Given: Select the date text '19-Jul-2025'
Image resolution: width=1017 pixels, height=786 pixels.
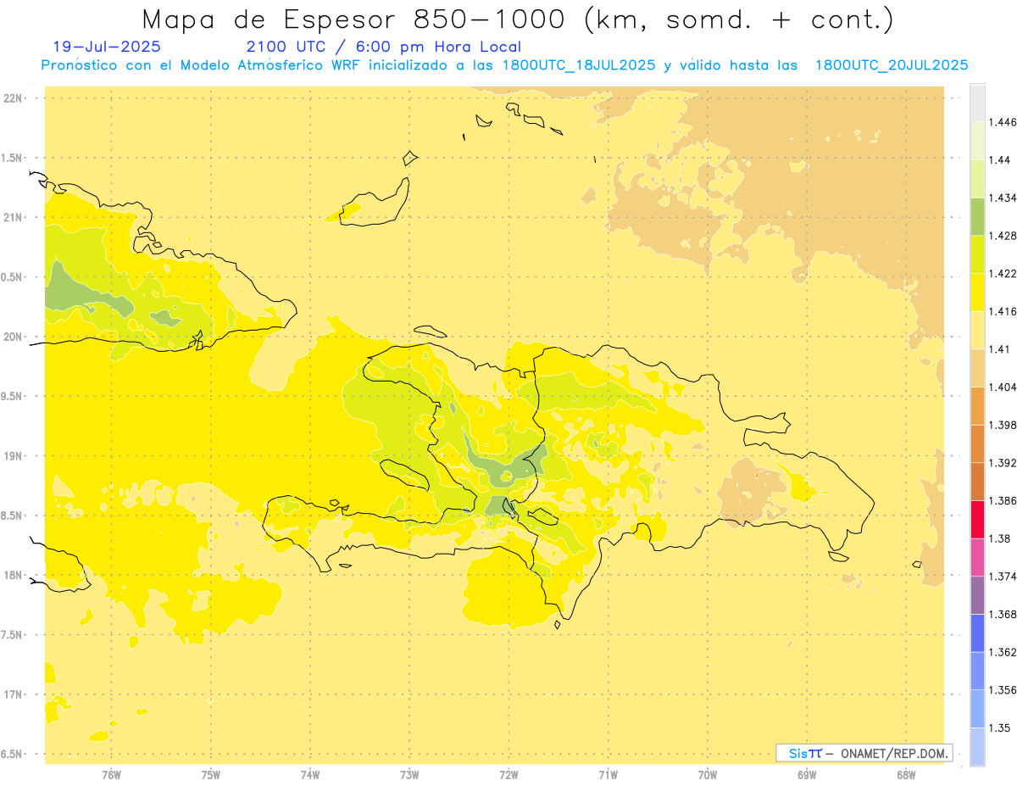Looking at the screenshot, I should tap(105, 47).
